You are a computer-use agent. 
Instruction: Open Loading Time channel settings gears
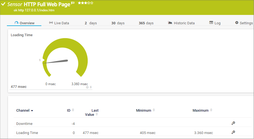tap(233, 132)
